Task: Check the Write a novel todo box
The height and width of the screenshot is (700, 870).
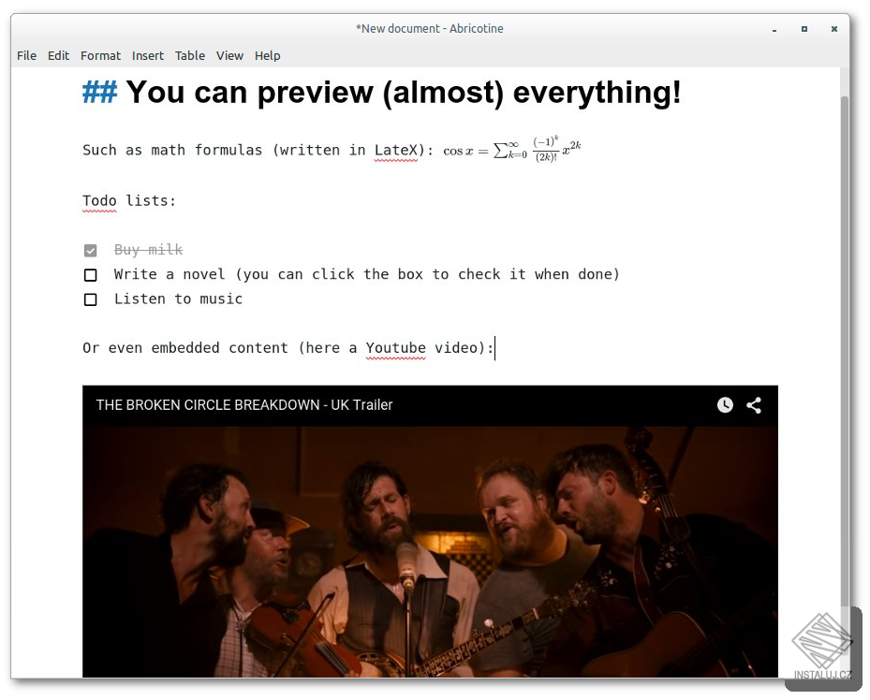Action: tap(91, 275)
